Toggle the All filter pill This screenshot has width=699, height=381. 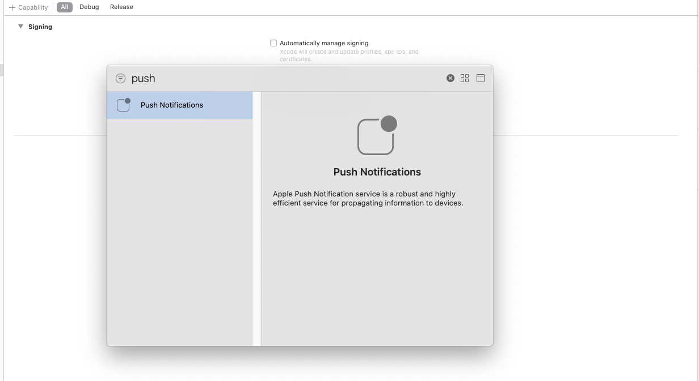point(64,7)
